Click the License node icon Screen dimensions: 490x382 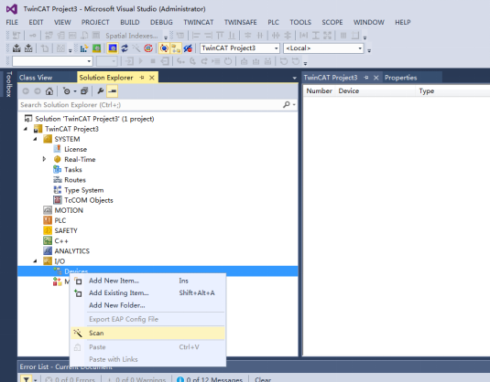click(x=57, y=149)
